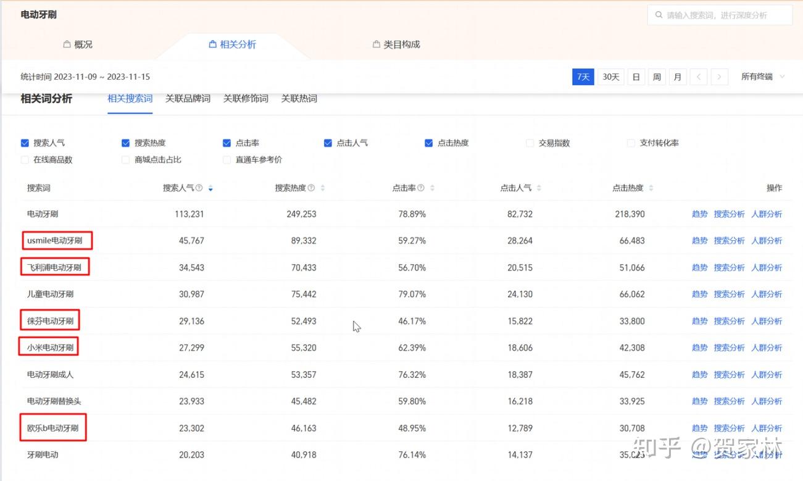Open 搜索分析 for 徕芬电动牙刷
The width and height of the screenshot is (803, 481).
pos(730,321)
